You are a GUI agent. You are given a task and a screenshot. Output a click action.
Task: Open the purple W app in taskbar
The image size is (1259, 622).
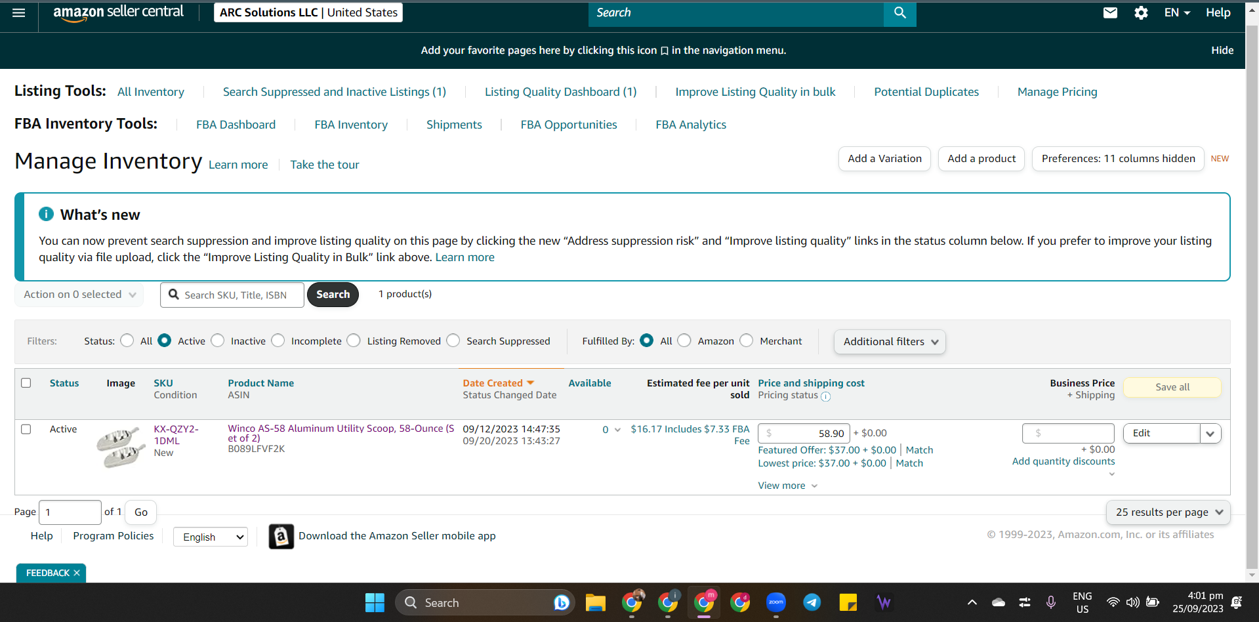click(884, 602)
